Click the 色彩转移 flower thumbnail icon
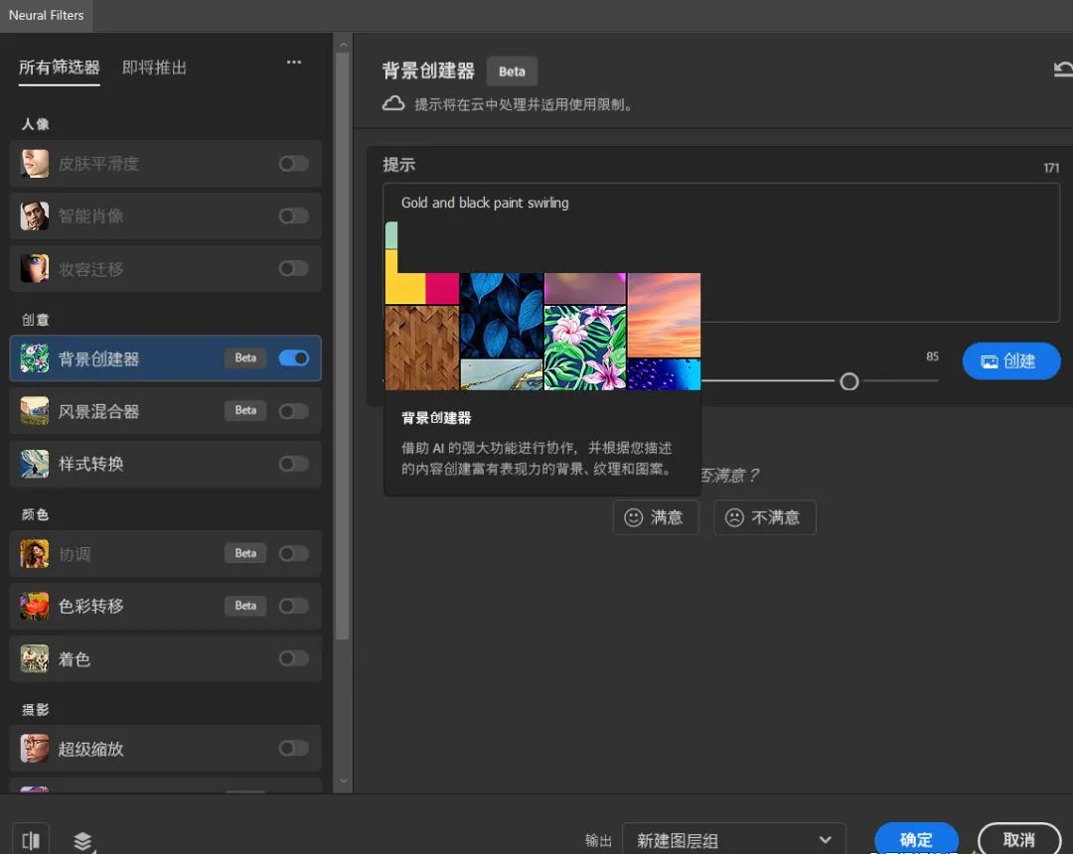 [34, 606]
